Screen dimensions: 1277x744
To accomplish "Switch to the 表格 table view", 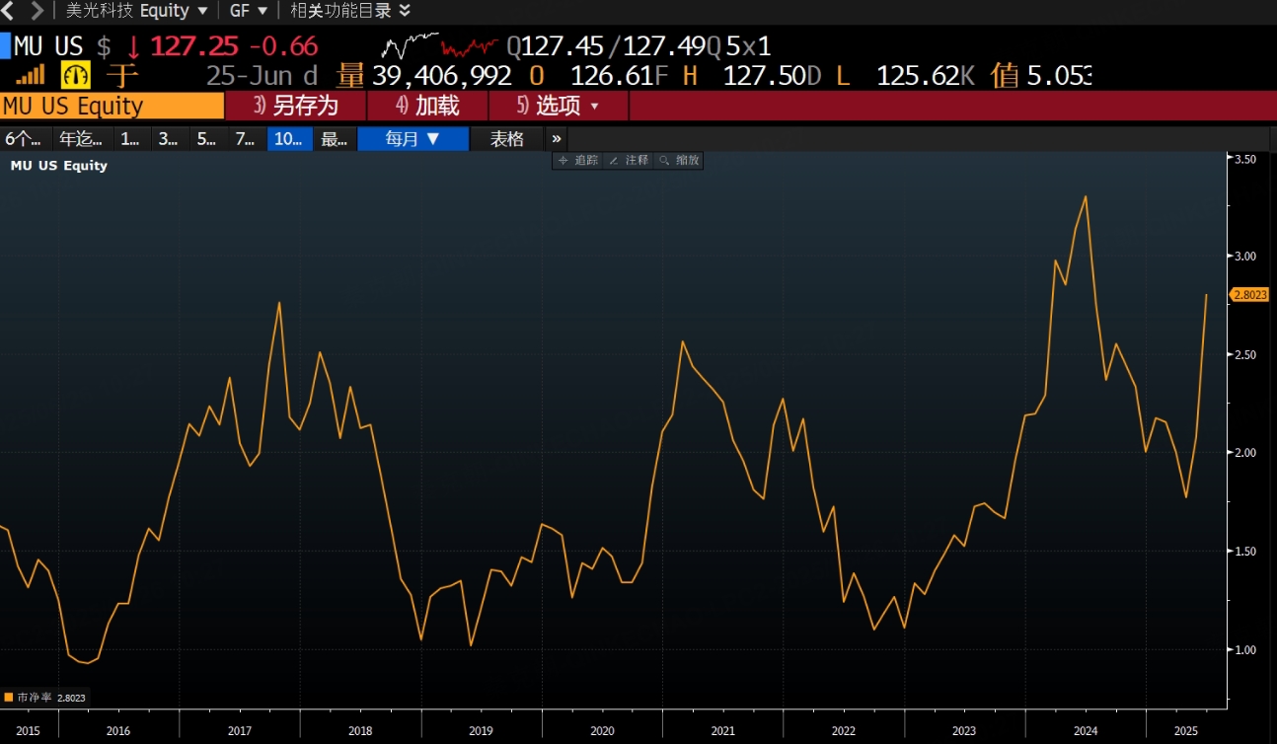I will (507, 139).
